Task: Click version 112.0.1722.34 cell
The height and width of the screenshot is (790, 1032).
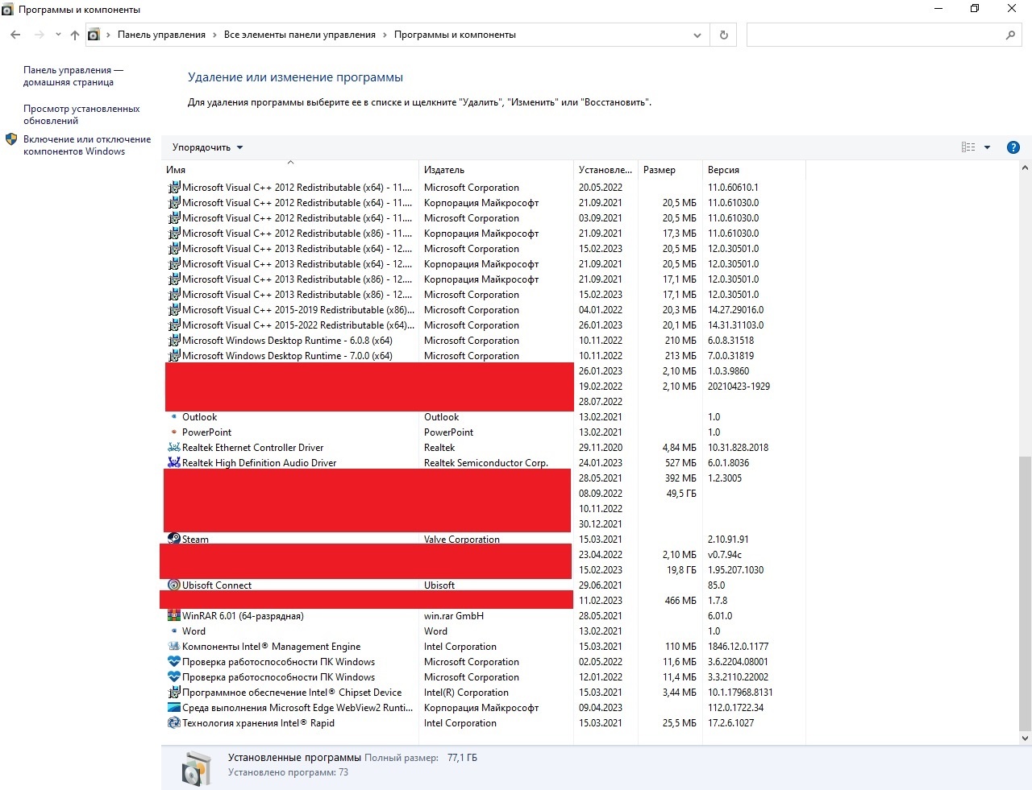Action: (x=736, y=708)
